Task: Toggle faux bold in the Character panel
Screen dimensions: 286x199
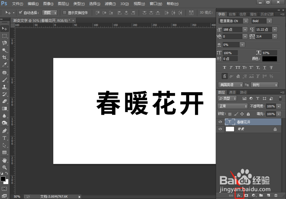Action: [225, 67]
